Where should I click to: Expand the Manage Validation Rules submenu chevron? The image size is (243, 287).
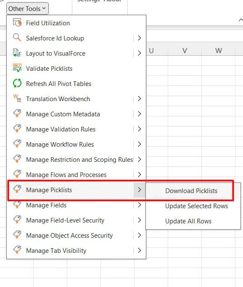tap(140, 129)
